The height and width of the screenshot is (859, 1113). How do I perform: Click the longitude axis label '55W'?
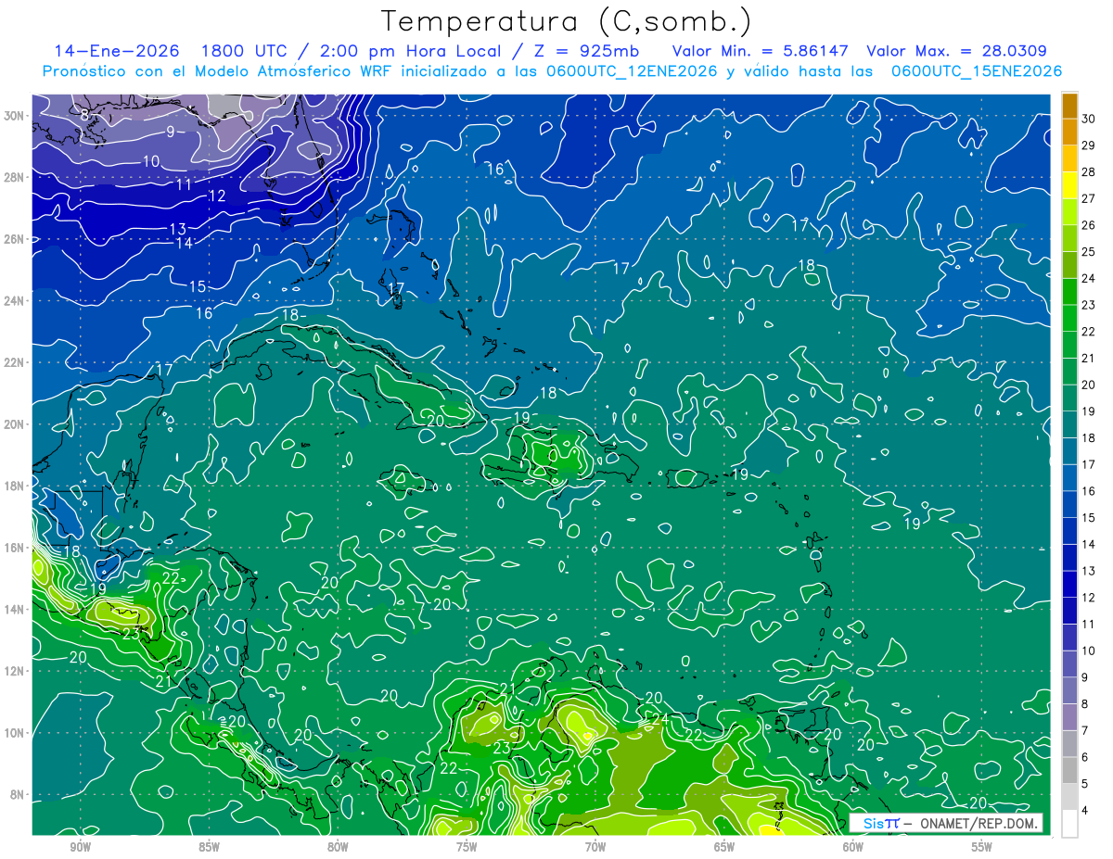tap(982, 847)
